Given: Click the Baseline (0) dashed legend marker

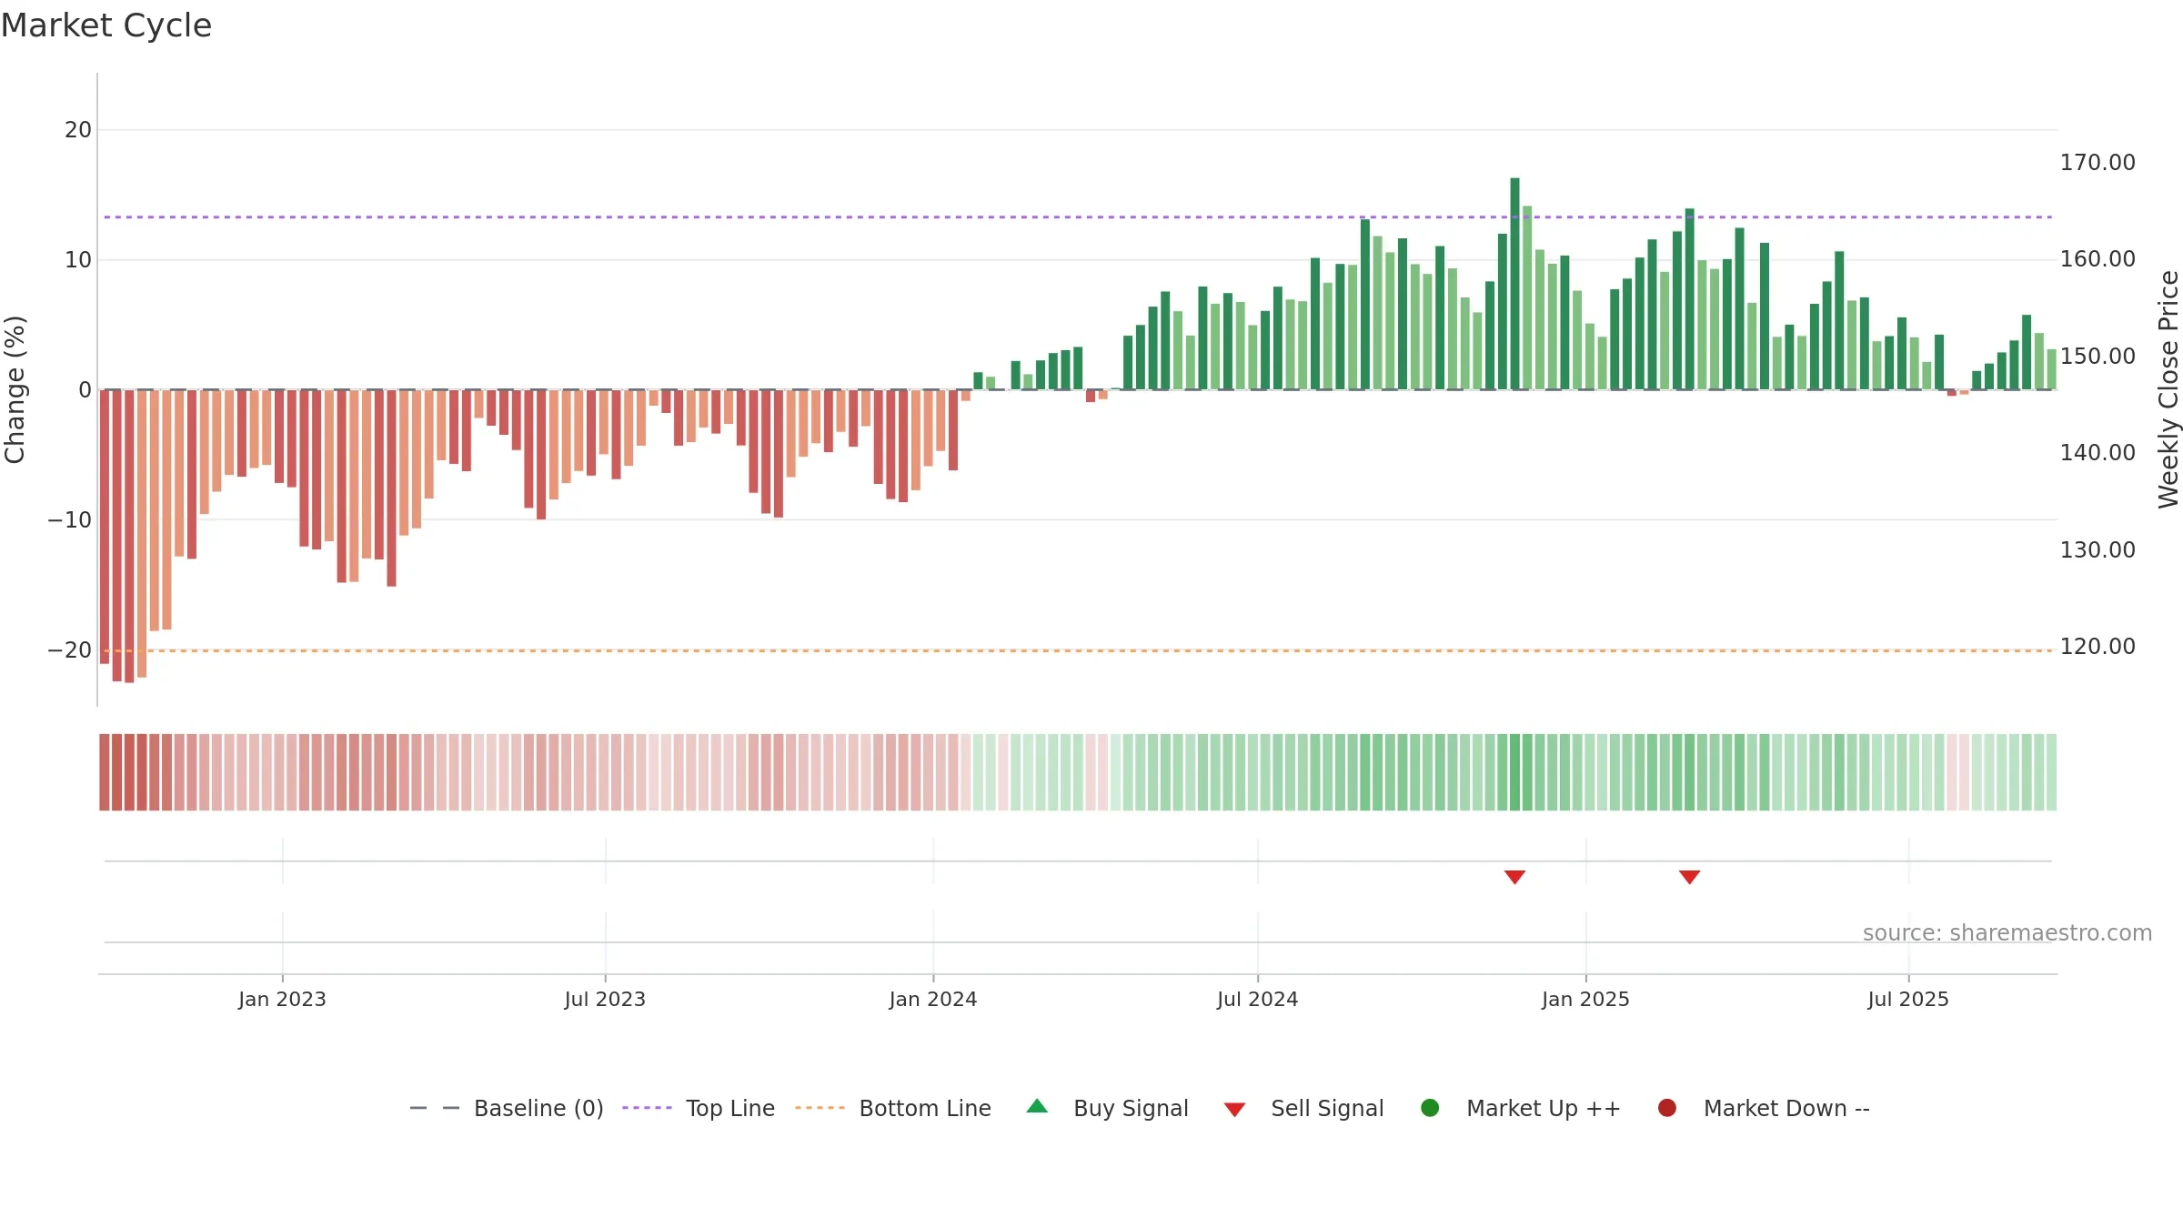Looking at the screenshot, I should (x=435, y=1108).
